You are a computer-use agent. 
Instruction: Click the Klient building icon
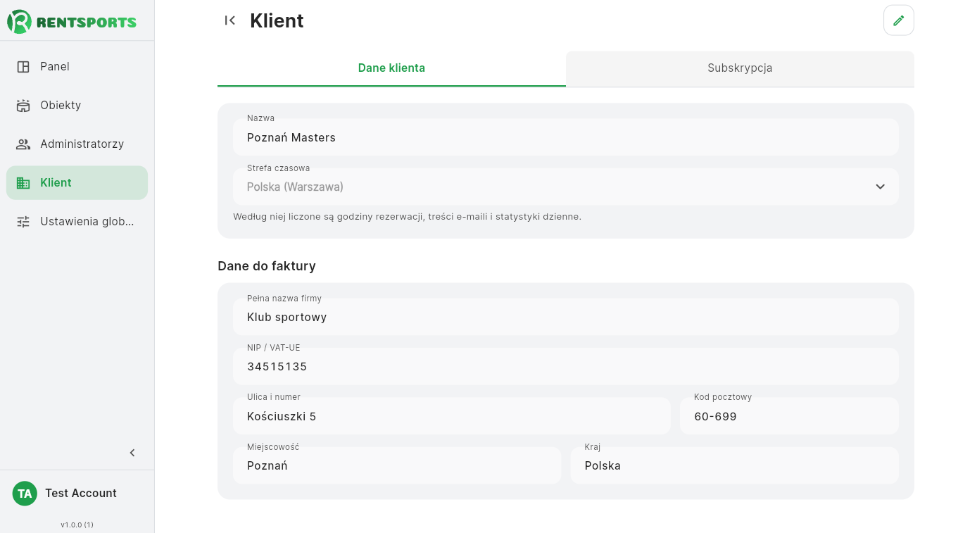click(23, 183)
